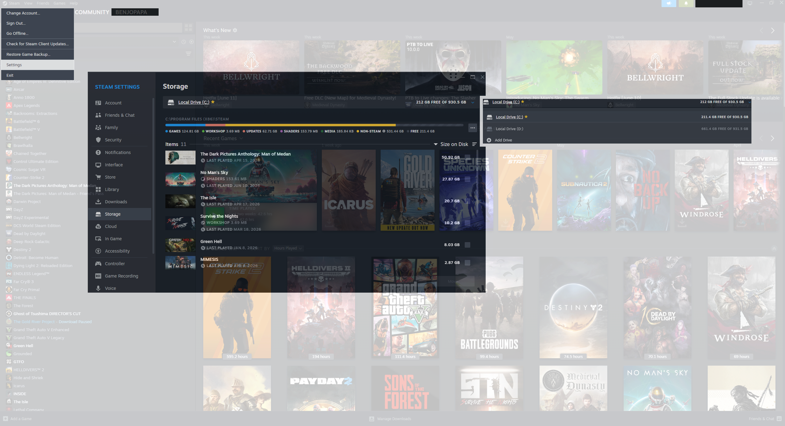Choose Change Account from Steam menu
The height and width of the screenshot is (426, 785).
(x=38, y=13)
